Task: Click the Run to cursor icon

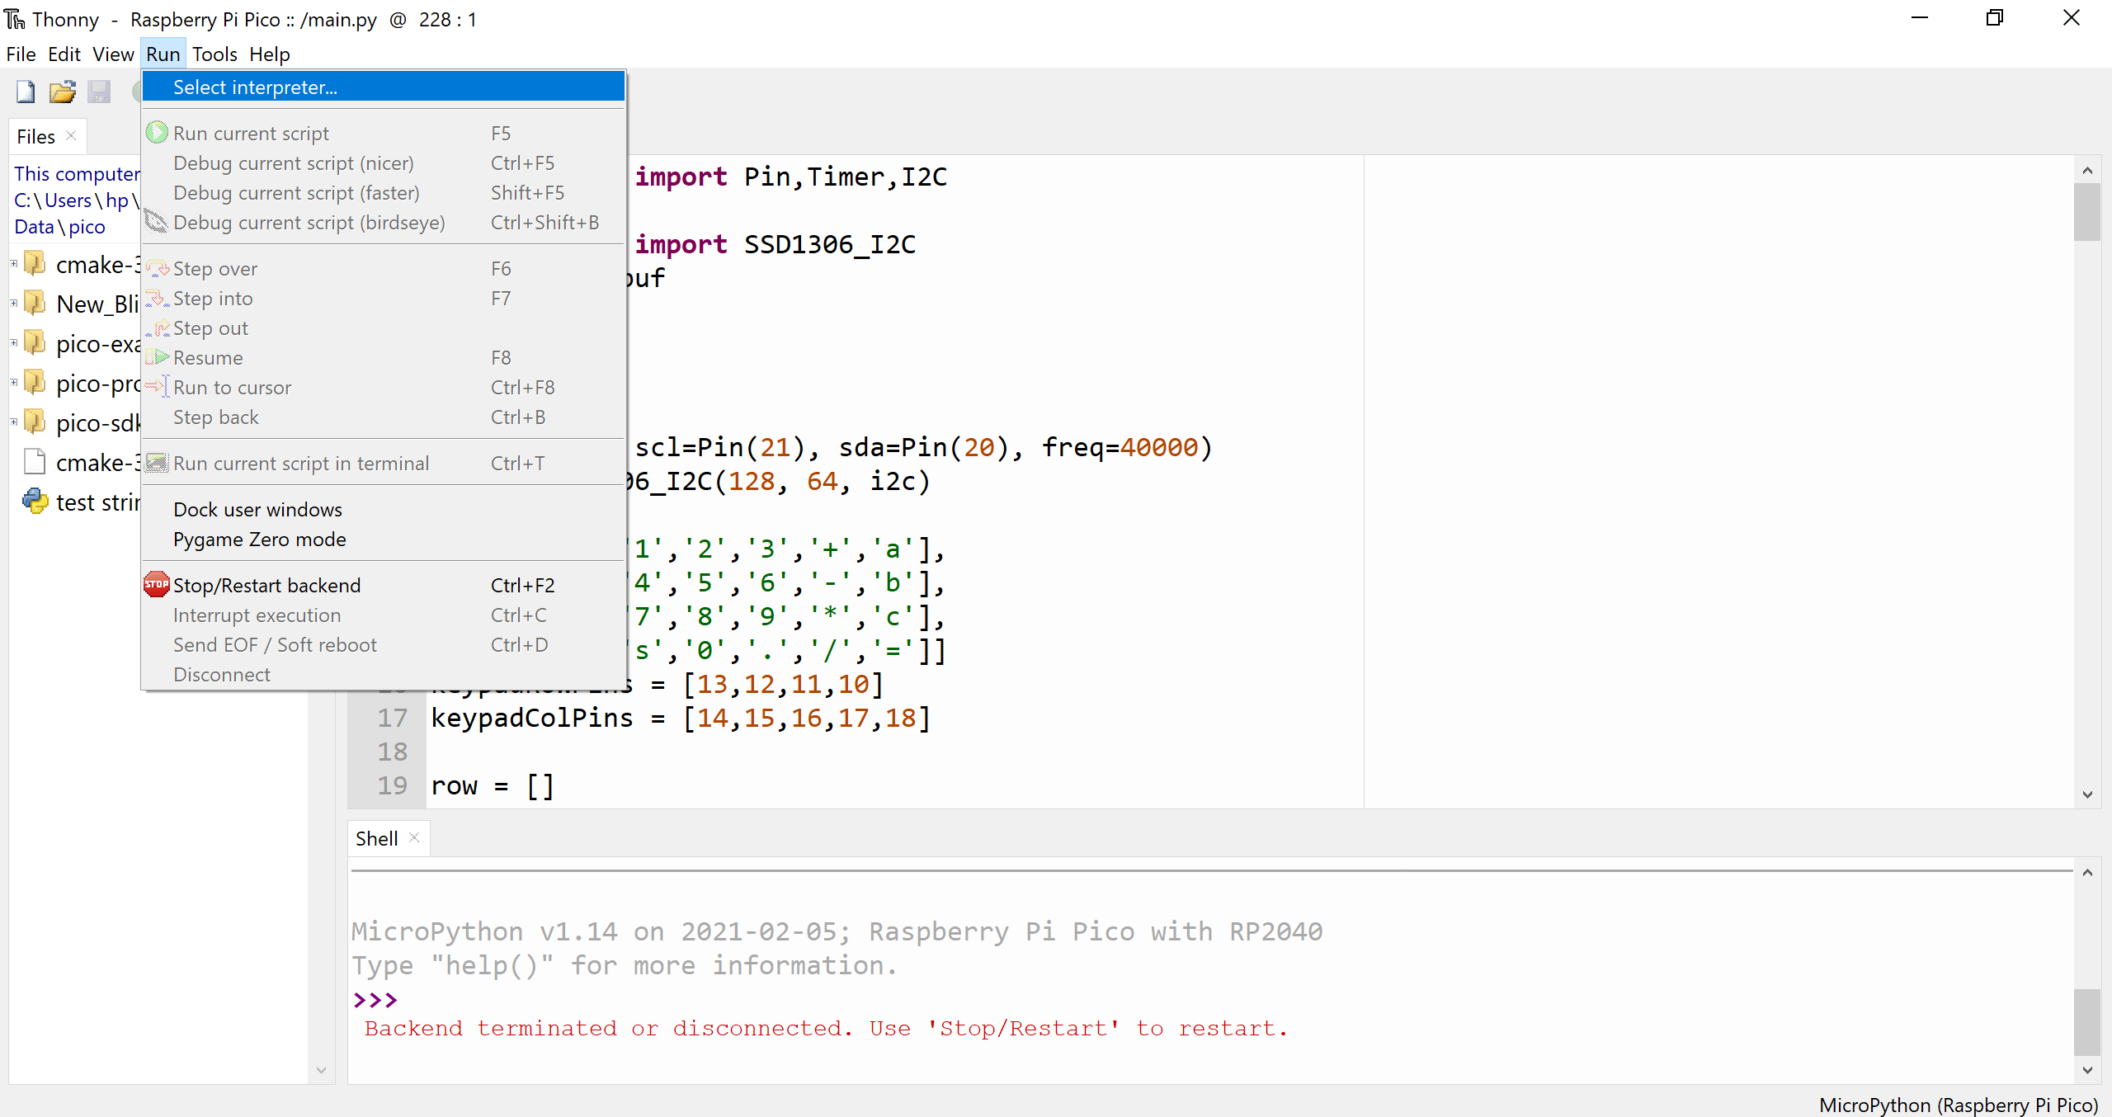Action: [157, 386]
